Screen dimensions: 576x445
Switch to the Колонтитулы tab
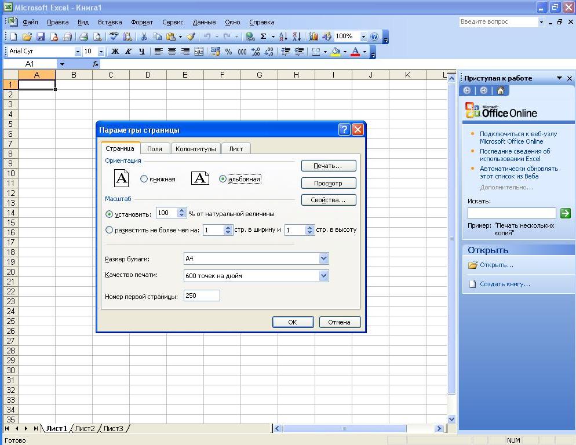click(196, 149)
